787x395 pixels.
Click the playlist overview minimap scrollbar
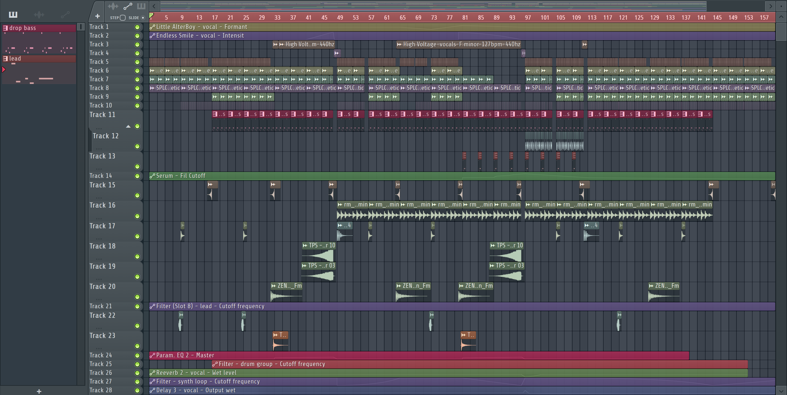coord(433,6)
